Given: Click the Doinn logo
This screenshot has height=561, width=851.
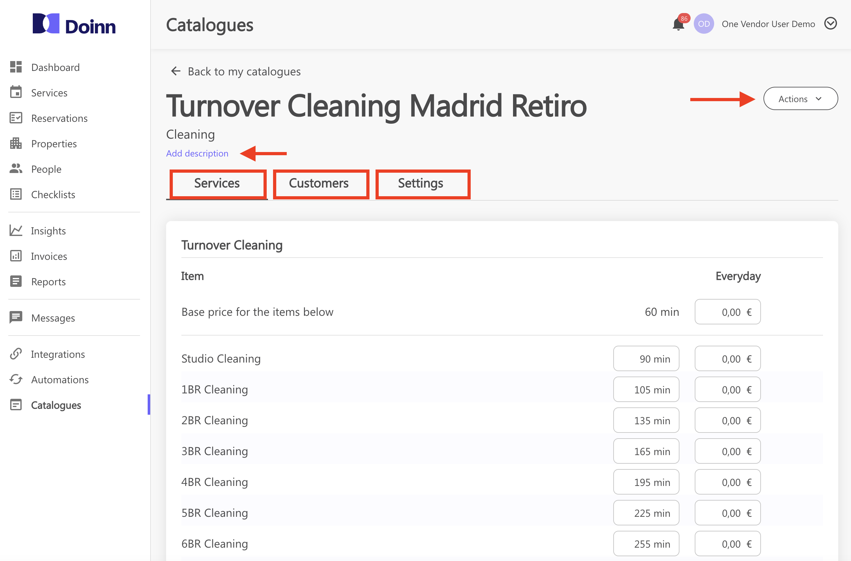Looking at the screenshot, I should tap(74, 24).
